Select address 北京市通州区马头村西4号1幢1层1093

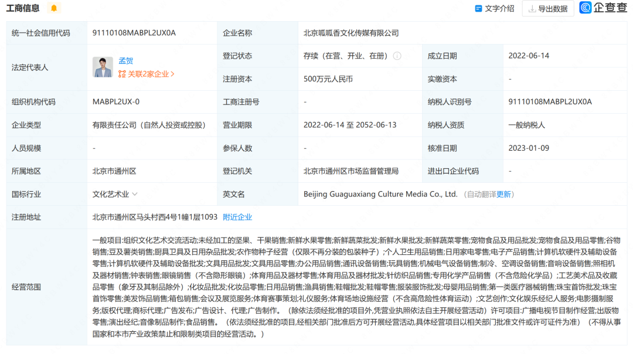point(155,217)
